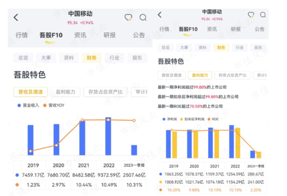Select 资料 chip in left screen
The image size is (287, 196).
(69, 58)
